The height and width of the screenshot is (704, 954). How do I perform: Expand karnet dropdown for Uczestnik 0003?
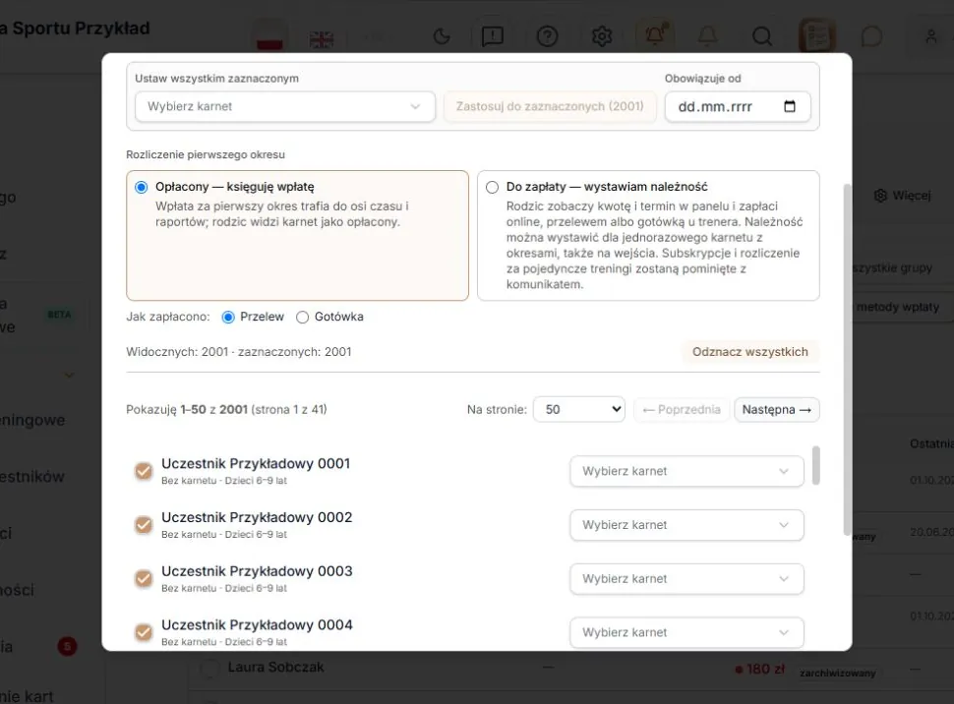click(686, 579)
